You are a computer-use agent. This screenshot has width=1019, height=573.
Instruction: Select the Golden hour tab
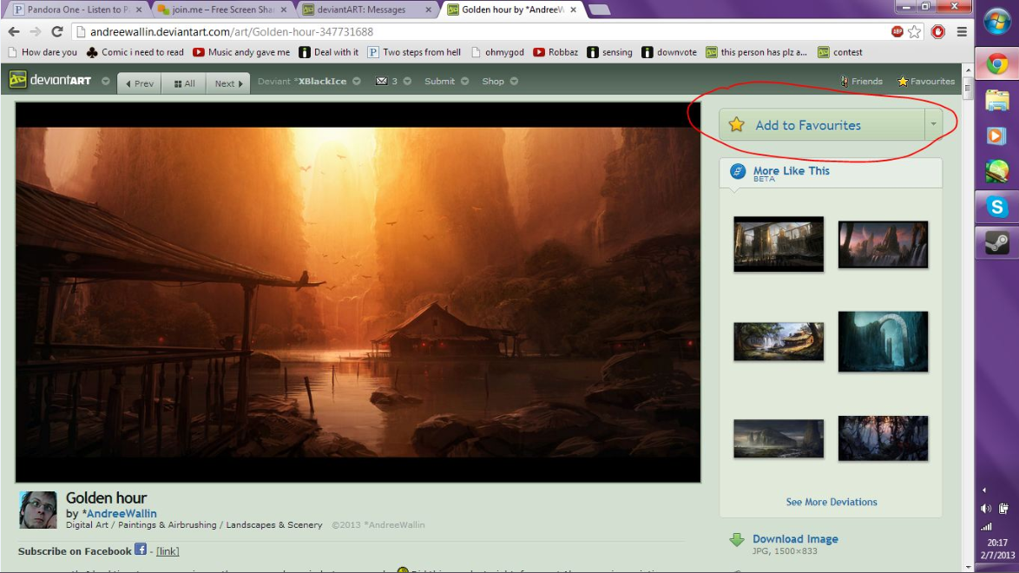[x=512, y=9]
